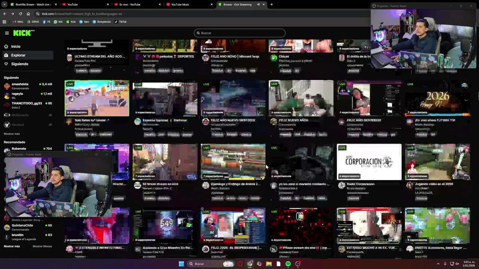Viewport: 479px width, 269px height.
Task: Open QuintanaChile recommended channel
Action: click(28, 227)
